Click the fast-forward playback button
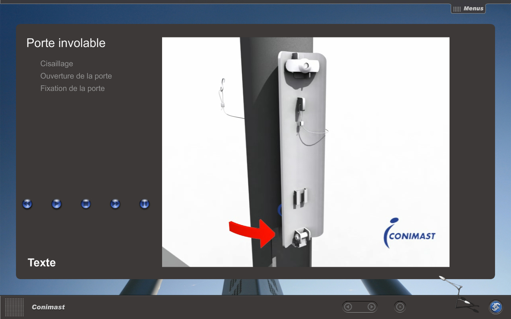511x319 pixels. (115, 204)
